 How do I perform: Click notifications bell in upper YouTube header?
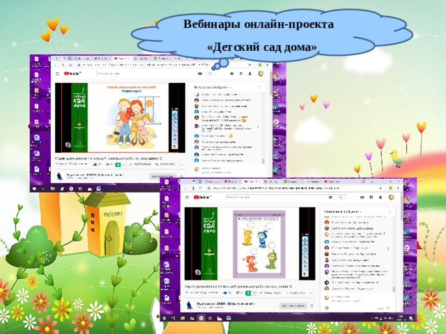250,74
